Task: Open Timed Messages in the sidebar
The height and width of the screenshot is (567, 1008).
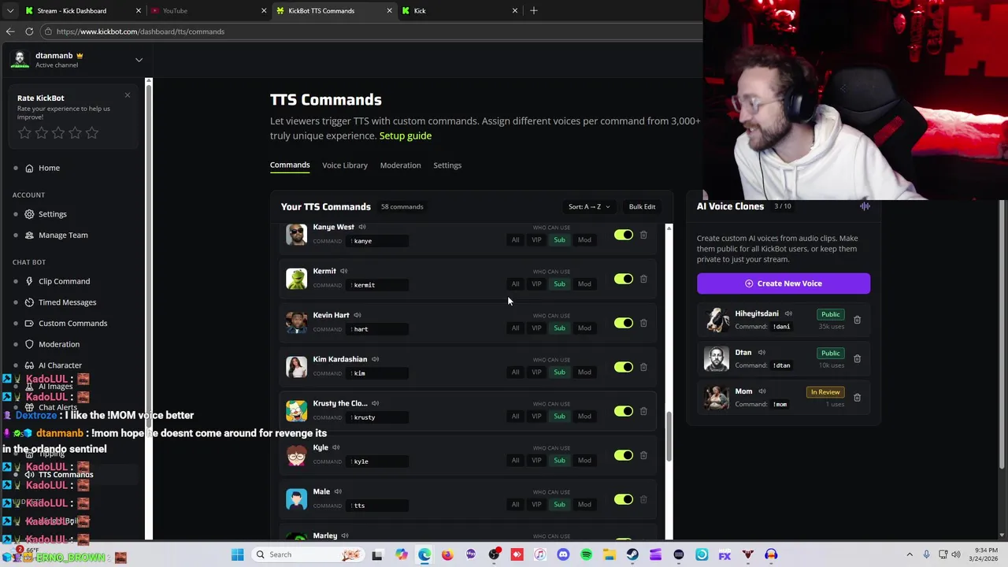Action: coord(67,302)
